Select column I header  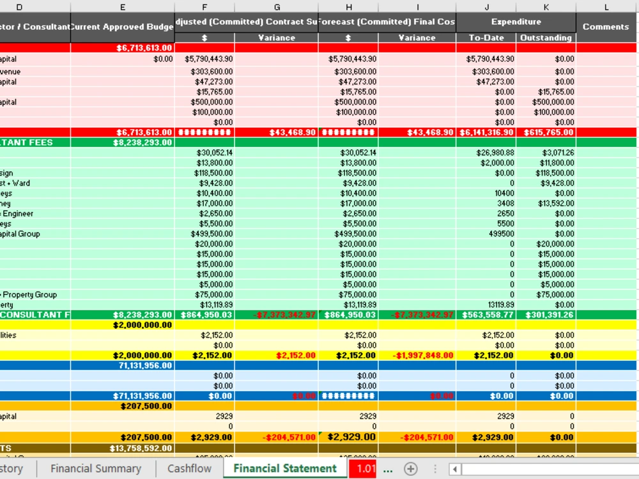point(417,7)
